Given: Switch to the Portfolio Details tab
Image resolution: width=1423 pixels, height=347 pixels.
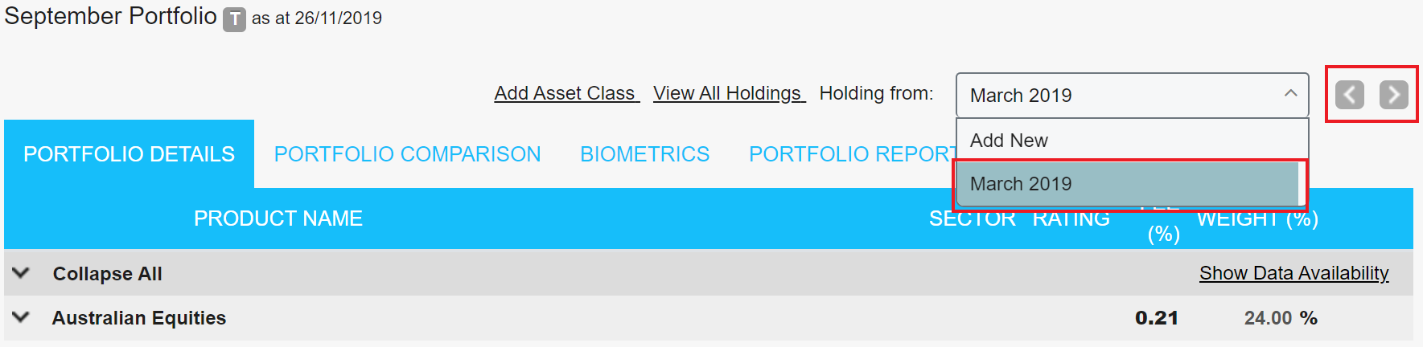Looking at the screenshot, I should (129, 154).
